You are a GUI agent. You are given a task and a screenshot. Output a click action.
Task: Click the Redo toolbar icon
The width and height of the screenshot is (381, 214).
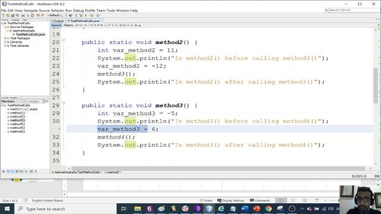[42, 15]
